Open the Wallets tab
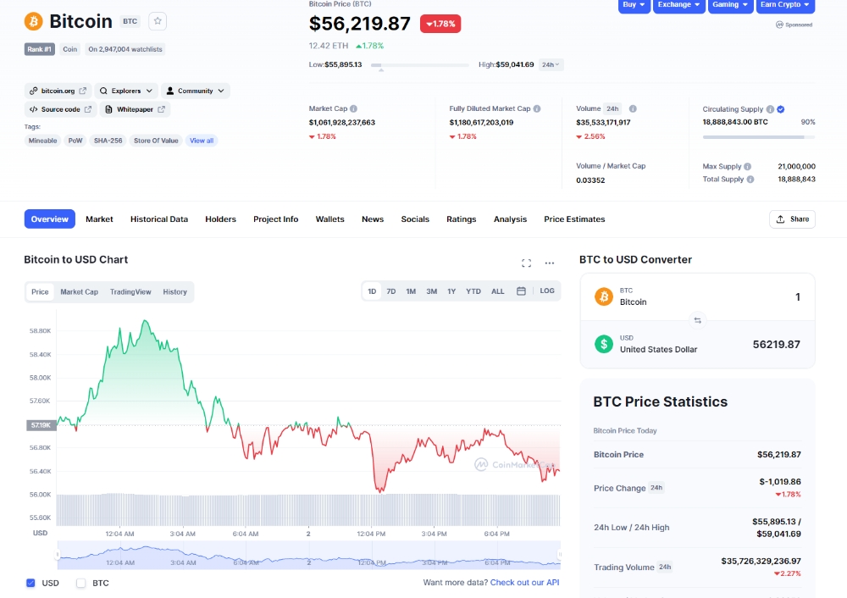 329,219
